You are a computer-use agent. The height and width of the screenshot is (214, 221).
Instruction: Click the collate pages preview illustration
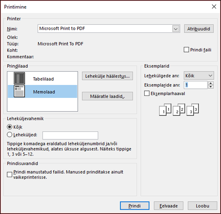(x=179, y=109)
